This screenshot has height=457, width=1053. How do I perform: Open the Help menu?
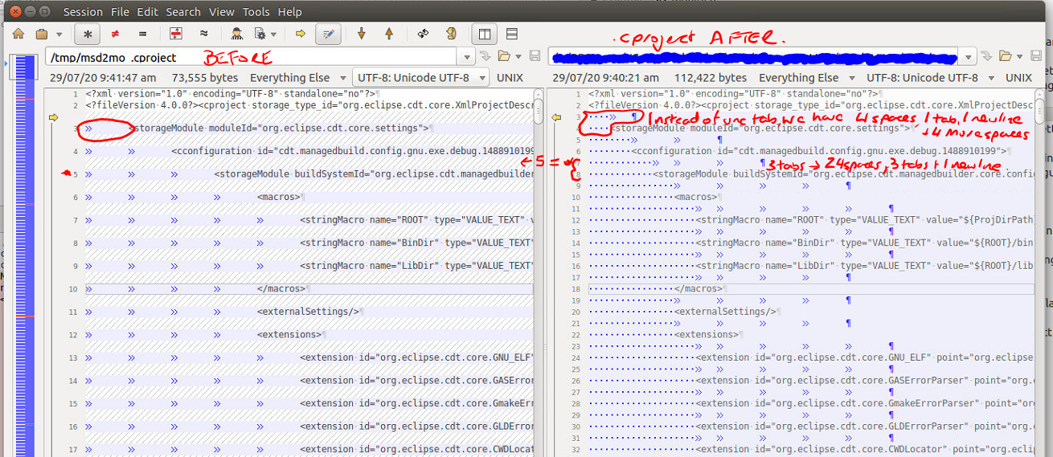point(289,11)
